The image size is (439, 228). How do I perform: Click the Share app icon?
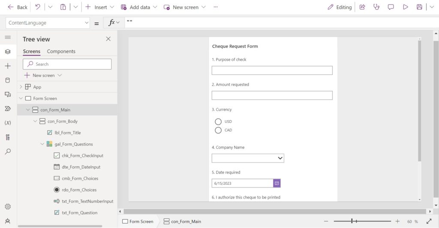(362, 7)
